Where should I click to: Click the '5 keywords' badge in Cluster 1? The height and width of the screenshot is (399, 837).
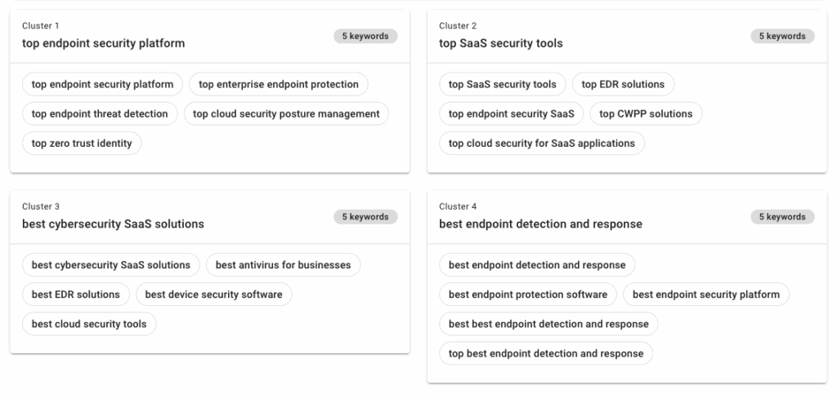tap(365, 36)
